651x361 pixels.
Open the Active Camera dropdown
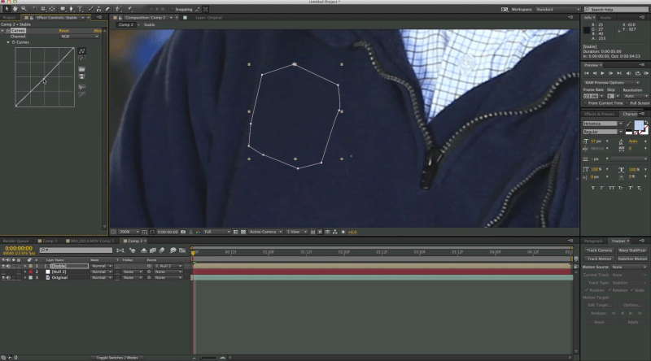pyautogui.click(x=265, y=232)
